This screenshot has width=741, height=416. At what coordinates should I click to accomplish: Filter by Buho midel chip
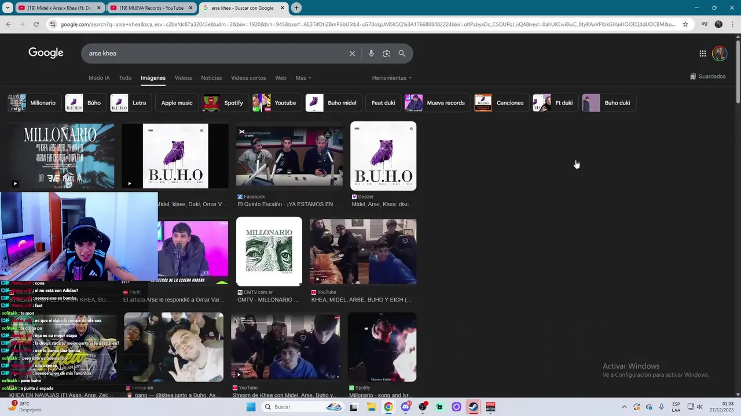pyautogui.click(x=333, y=103)
